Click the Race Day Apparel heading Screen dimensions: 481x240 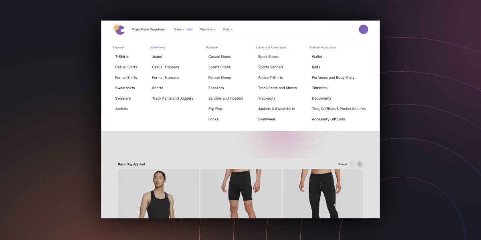click(x=131, y=164)
